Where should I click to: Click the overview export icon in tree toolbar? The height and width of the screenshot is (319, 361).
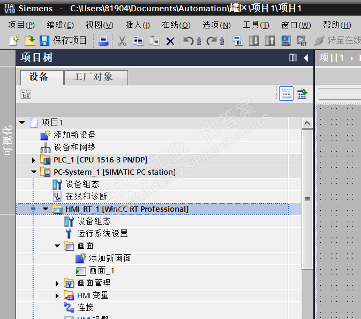(x=302, y=94)
